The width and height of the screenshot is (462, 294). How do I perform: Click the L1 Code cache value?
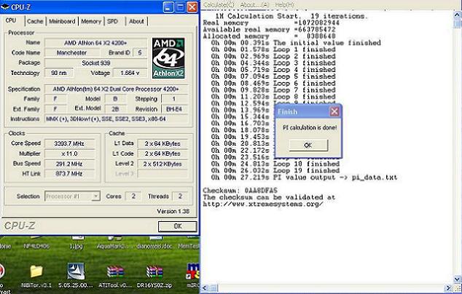point(163,154)
